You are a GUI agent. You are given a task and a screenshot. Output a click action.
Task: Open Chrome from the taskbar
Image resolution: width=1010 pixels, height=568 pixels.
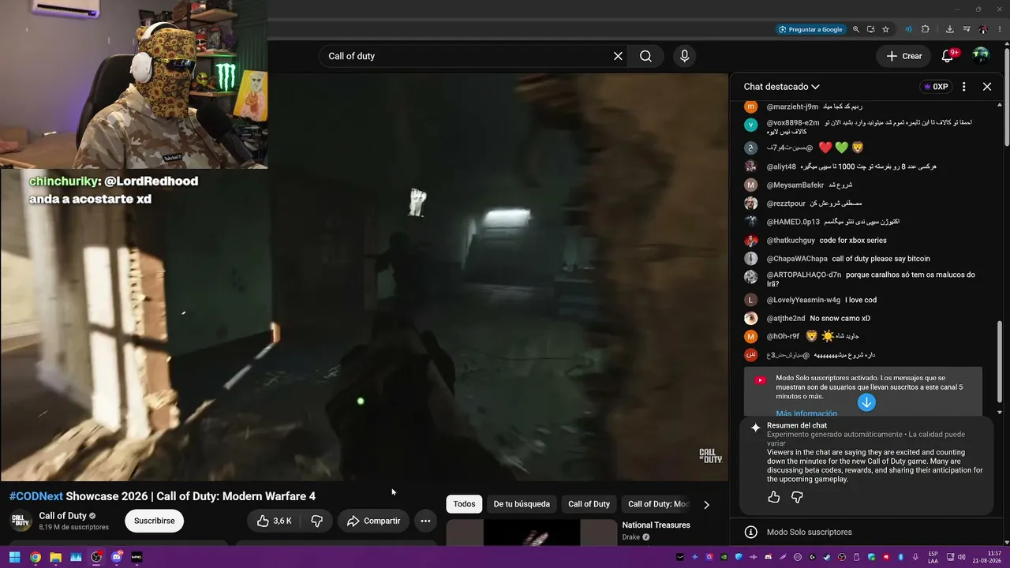coord(36,557)
